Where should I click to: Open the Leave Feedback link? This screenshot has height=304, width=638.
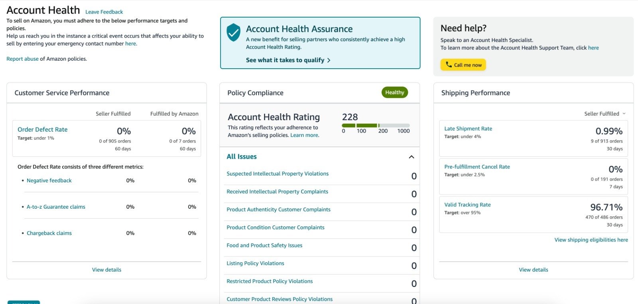104,12
